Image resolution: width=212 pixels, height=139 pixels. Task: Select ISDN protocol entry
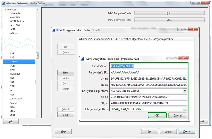(12, 70)
